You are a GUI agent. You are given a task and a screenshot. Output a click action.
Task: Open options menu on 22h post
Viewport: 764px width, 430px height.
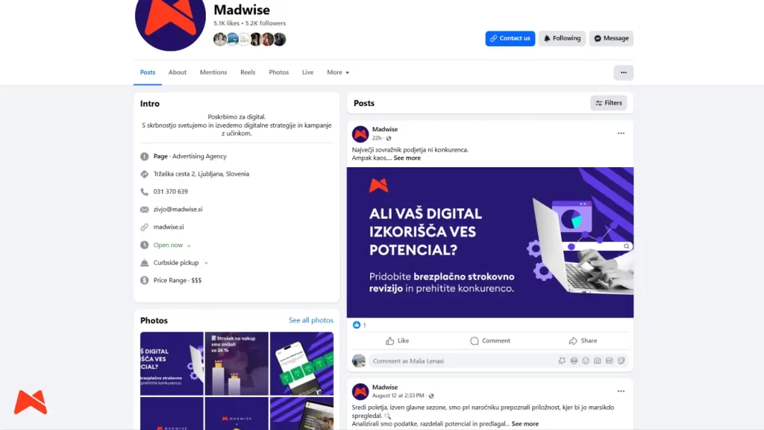pos(621,133)
